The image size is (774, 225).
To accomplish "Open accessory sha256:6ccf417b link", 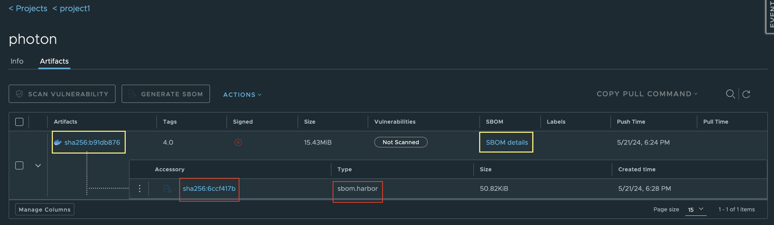I will pyautogui.click(x=209, y=189).
